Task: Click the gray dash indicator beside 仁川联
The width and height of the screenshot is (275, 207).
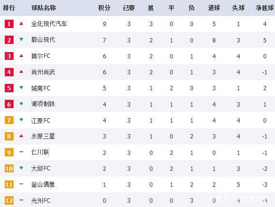Action: pyautogui.click(x=21, y=152)
